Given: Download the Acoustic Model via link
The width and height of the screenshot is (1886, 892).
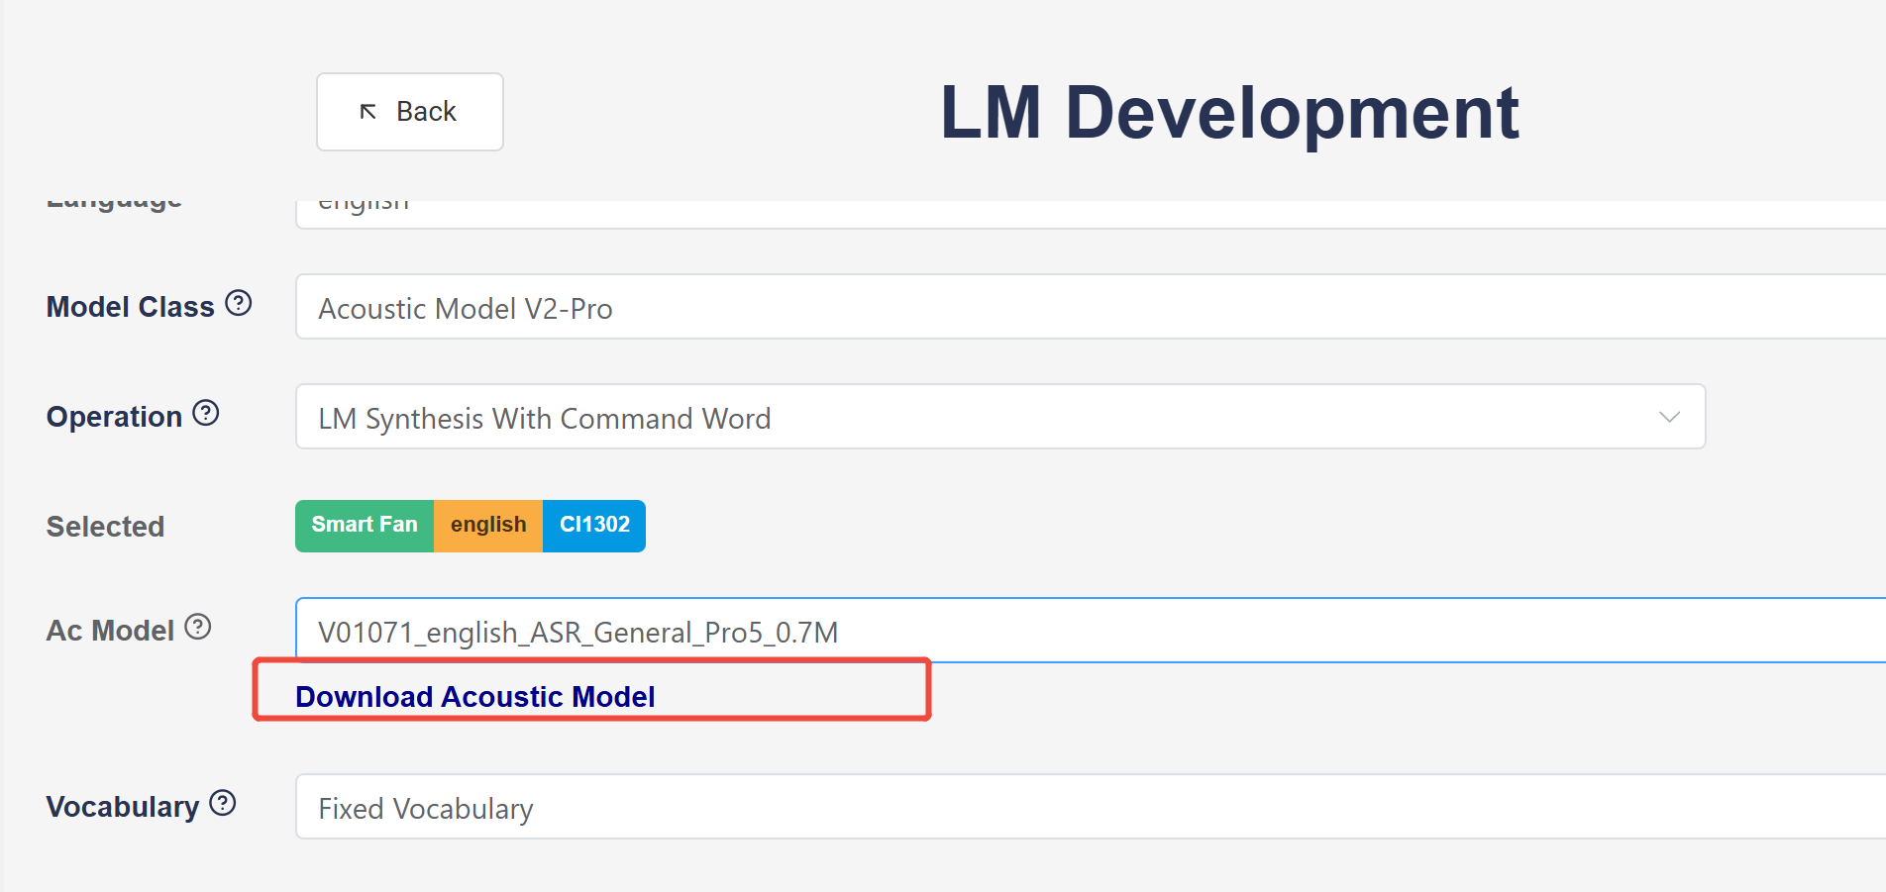Looking at the screenshot, I should [475, 697].
